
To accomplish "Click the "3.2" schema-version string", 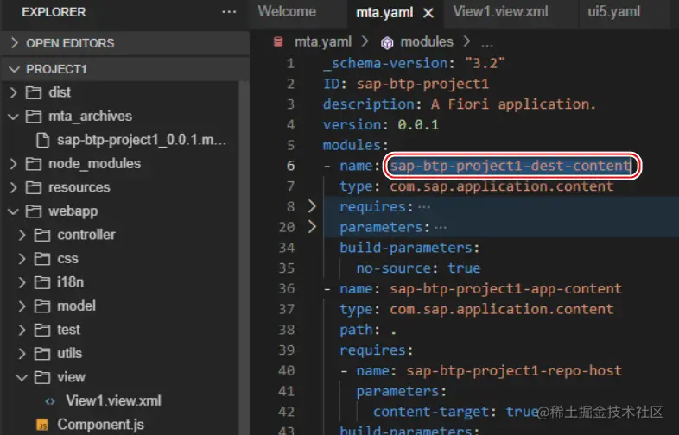I will [x=485, y=63].
